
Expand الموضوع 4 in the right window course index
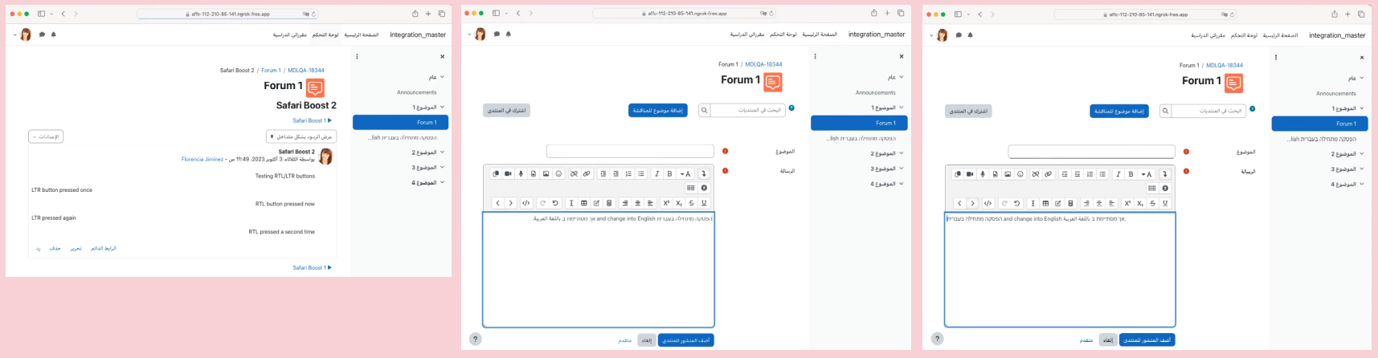(1361, 184)
